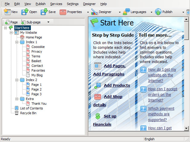The image size is (190, 142).
Task: Open the Settings menu
Action: pos(72,4)
